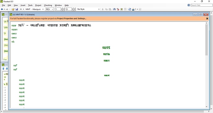Increase chapter number with right stepper arrow

(64, 9)
